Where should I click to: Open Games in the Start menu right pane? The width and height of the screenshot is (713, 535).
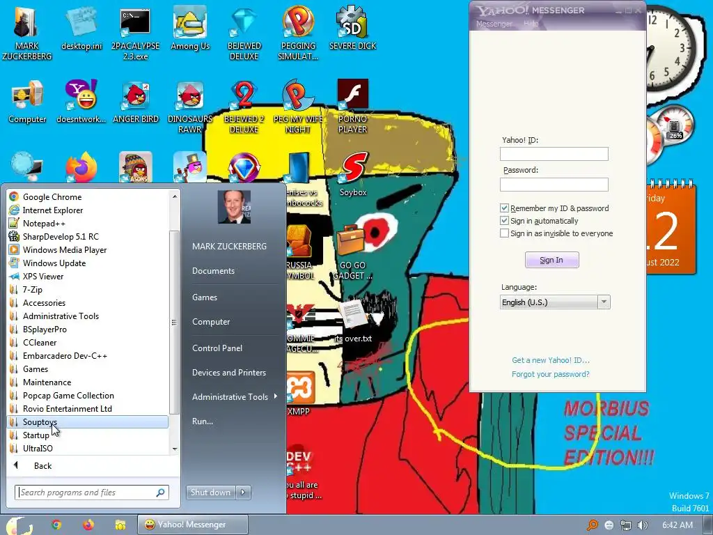point(205,297)
